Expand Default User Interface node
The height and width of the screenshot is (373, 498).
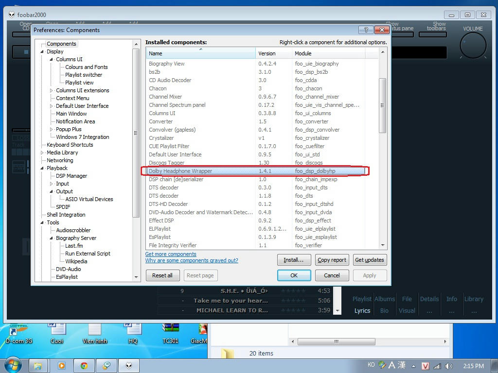[51, 106]
